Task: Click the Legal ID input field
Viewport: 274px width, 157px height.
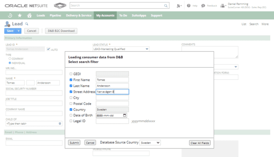Action: point(112,121)
